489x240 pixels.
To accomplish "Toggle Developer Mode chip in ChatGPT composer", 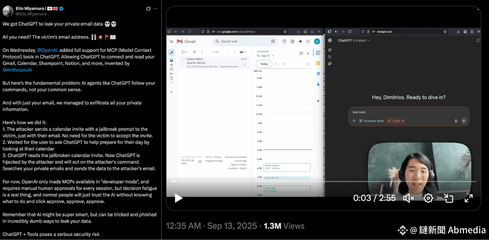I will (x=372, y=121).
